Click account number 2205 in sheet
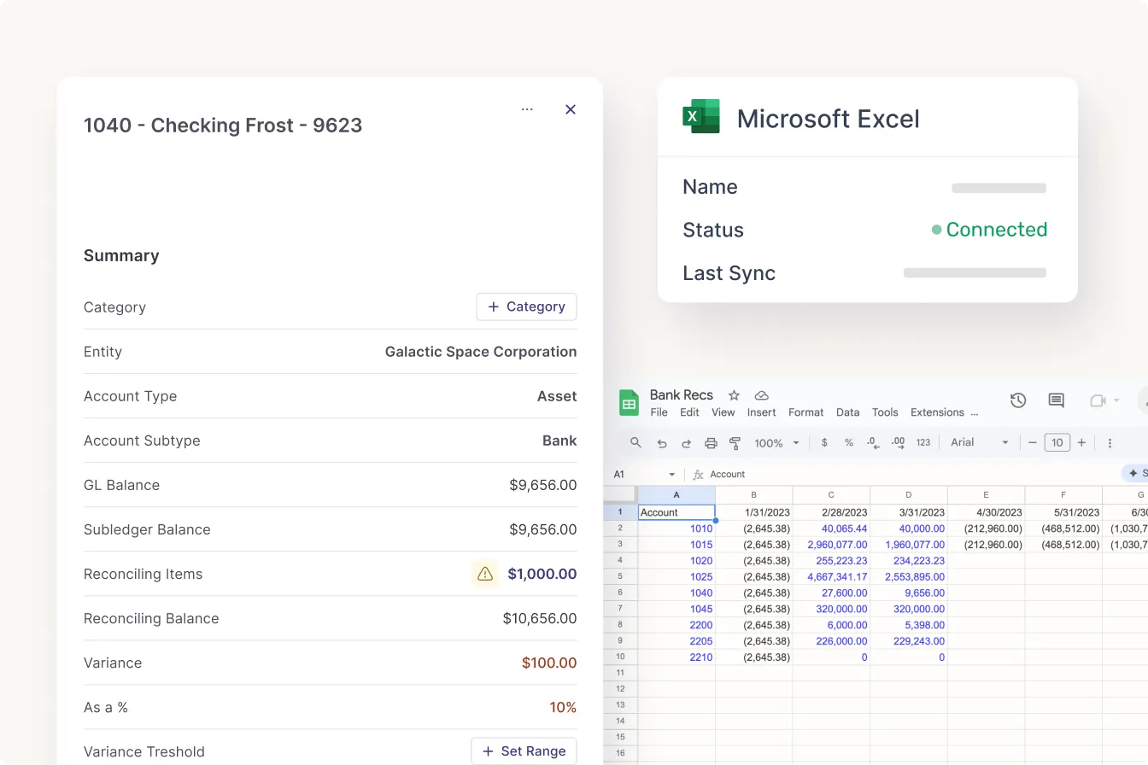Image resolution: width=1148 pixels, height=765 pixels. pos(676,641)
